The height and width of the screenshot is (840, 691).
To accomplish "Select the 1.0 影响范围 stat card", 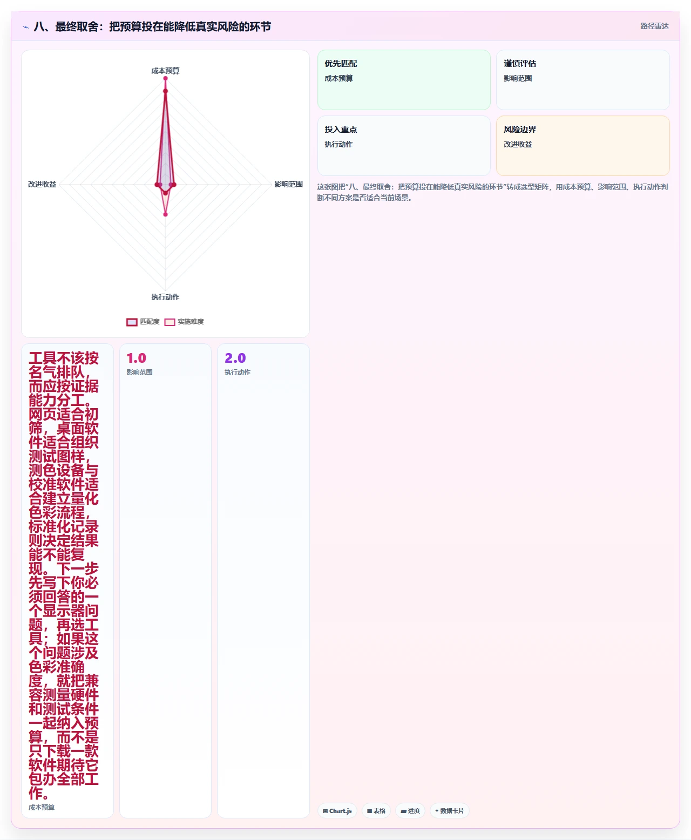I will [x=165, y=581].
